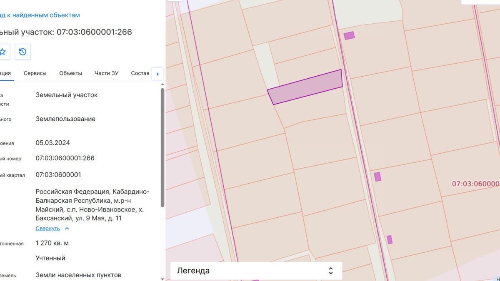Switch to the Объекты tab
The image size is (500, 281).
[70, 73]
